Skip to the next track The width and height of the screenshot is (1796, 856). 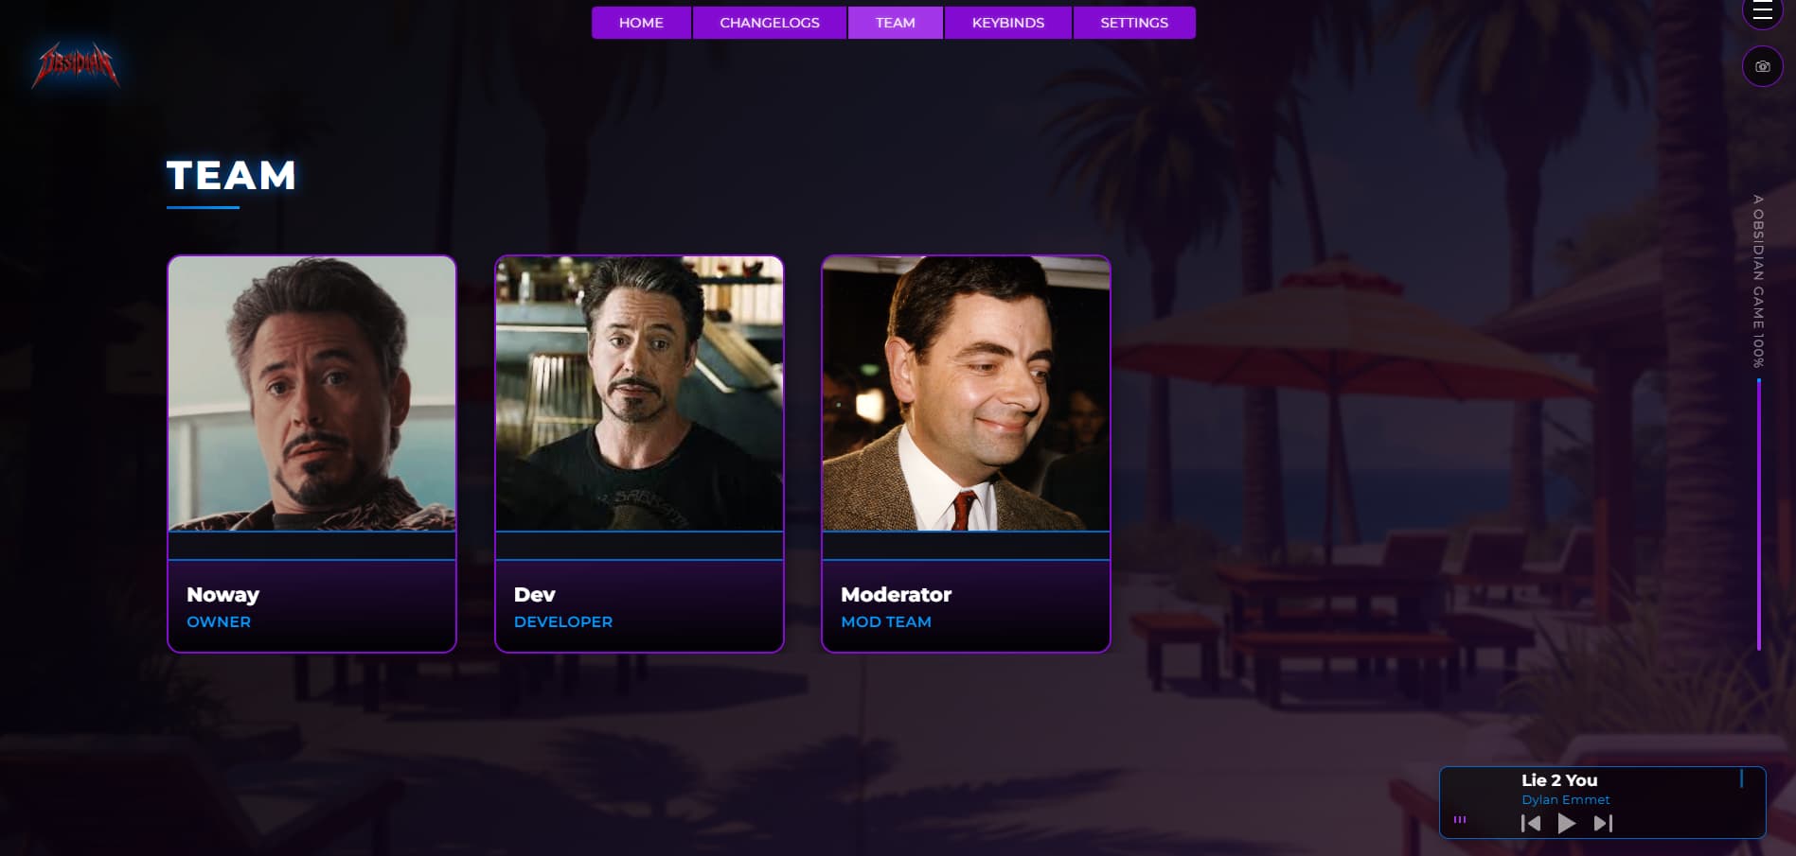click(1603, 824)
